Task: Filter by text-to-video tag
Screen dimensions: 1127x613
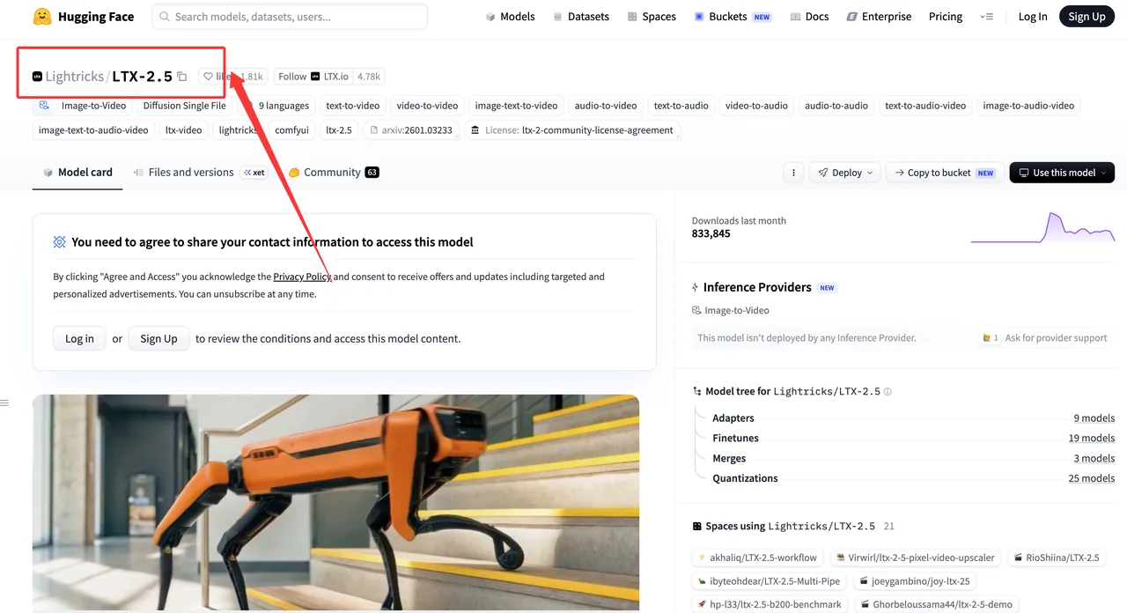Action: [x=352, y=106]
